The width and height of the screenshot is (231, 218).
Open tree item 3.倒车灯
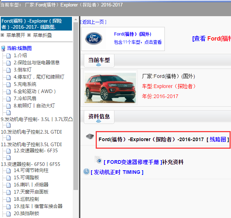tap(23, 70)
